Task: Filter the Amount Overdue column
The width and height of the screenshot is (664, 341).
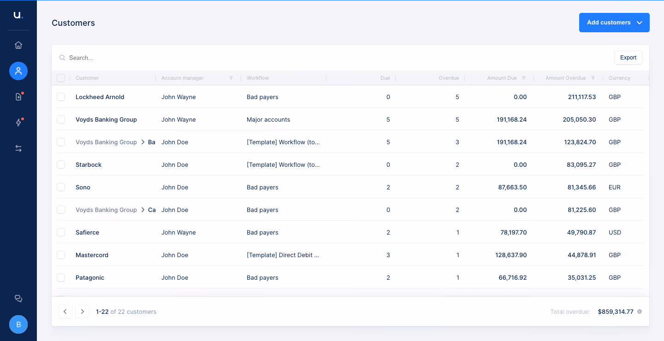Action: [593, 78]
